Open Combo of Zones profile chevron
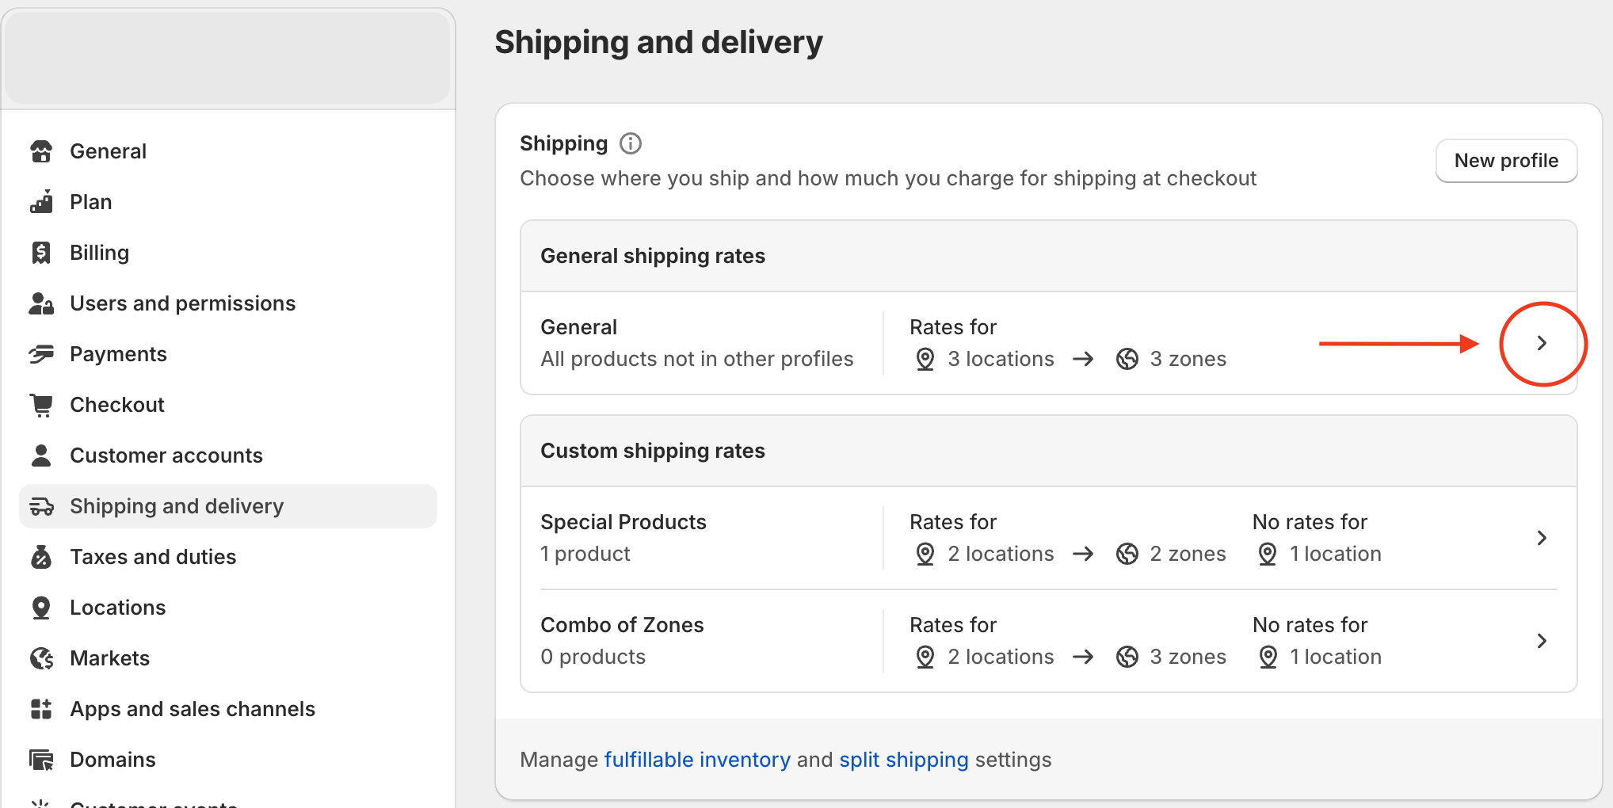Screen dimensions: 1613x808 tap(1542, 641)
